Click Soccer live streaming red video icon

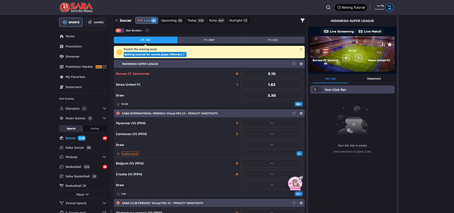105,138
